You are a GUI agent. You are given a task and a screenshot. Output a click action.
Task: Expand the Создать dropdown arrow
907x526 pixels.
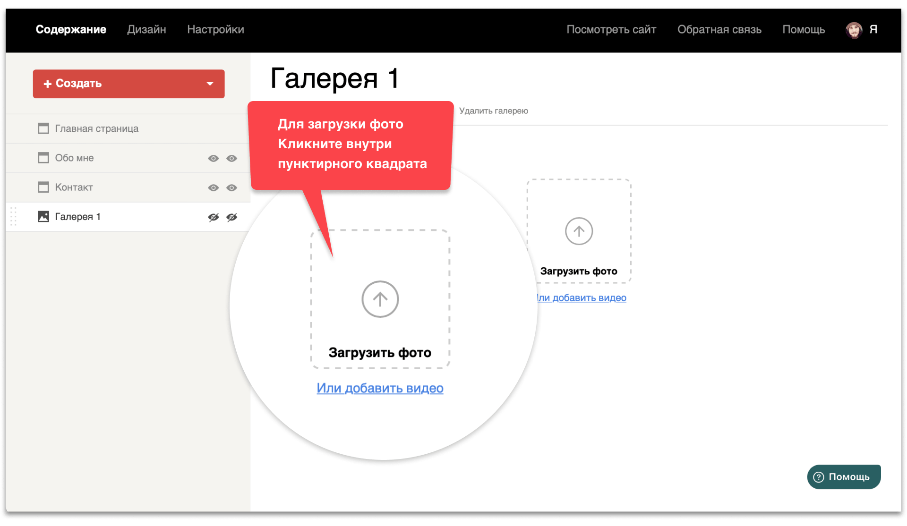click(x=210, y=84)
